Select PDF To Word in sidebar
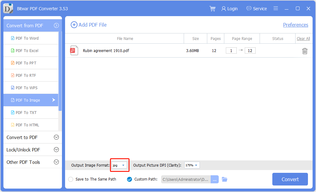Viewport: 316px width, 192px height. pyautogui.click(x=27, y=38)
